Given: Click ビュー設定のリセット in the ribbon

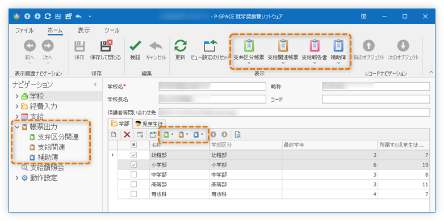Looking at the screenshot, I should coord(211,50).
